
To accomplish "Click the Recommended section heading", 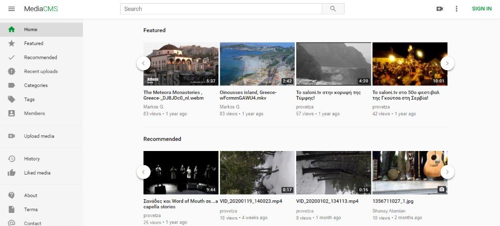I will 162,139.
